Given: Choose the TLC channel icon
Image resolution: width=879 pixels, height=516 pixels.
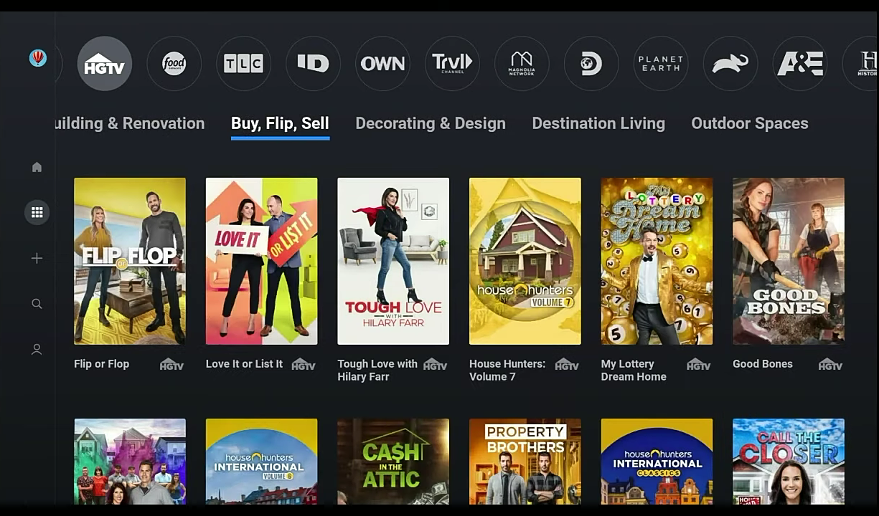Looking at the screenshot, I should [x=243, y=64].
